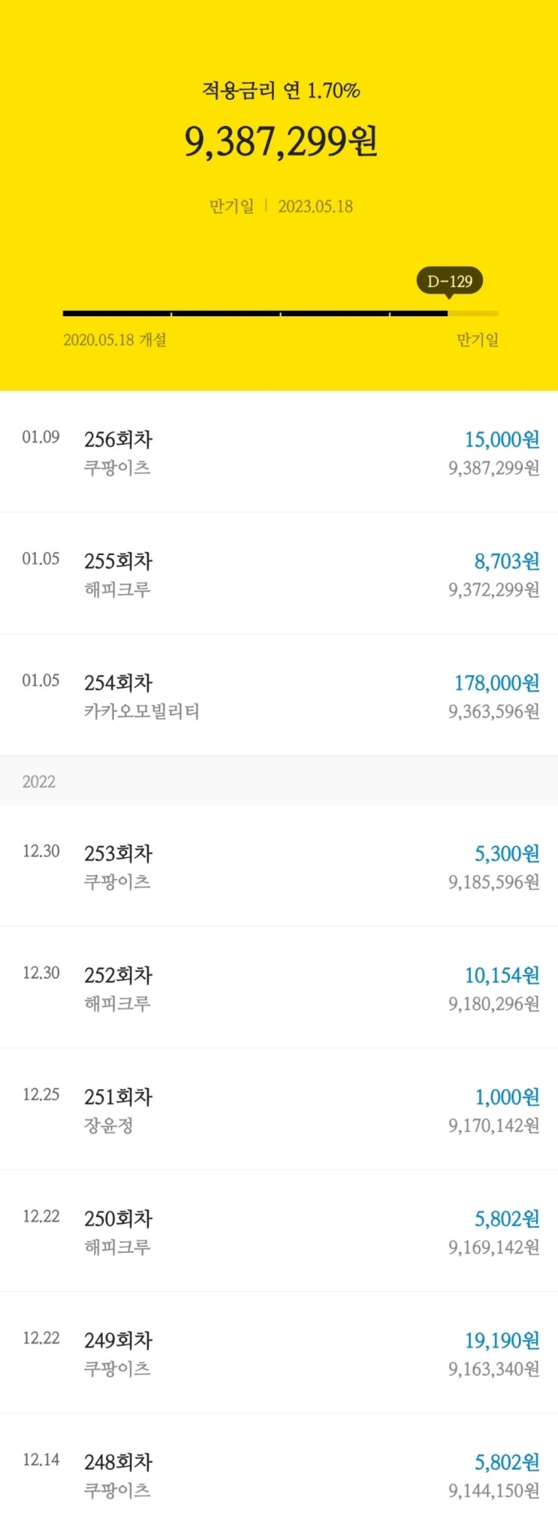The height and width of the screenshot is (1530, 558).
Task: Tap the 249회차 쿠팡이츠 row
Action: [279, 1353]
